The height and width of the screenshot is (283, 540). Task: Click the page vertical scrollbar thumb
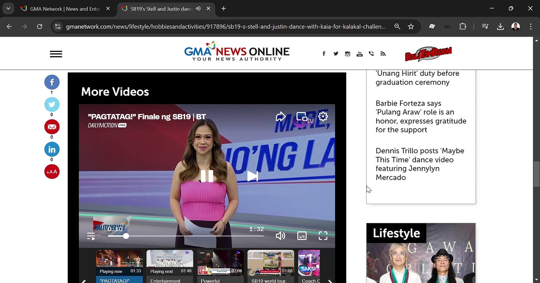click(x=536, y=174)
